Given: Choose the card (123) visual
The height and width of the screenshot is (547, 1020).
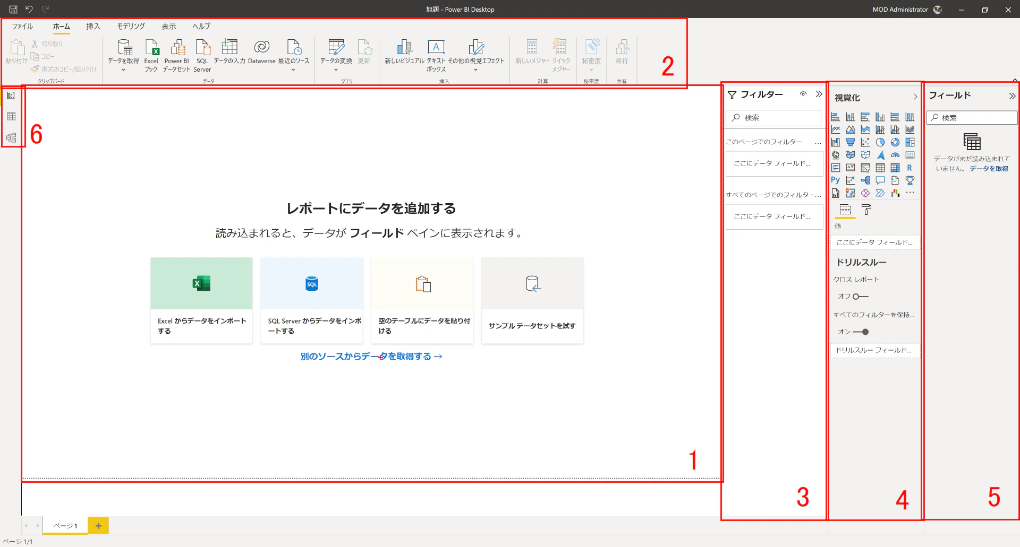Looking at the screenshot, I should pos(910,155).
